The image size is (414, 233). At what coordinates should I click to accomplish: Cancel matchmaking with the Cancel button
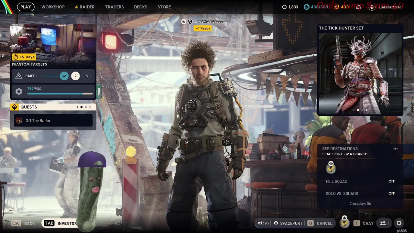point(320,223)
